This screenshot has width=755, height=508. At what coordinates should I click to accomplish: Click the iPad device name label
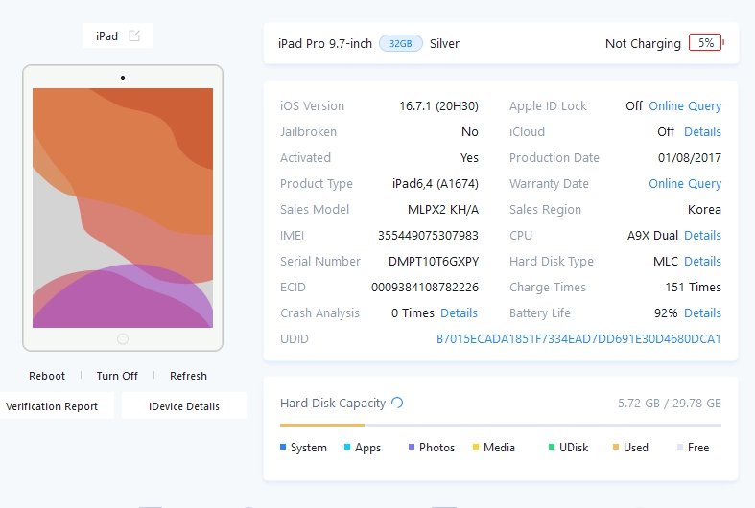(x=106, y=36)
